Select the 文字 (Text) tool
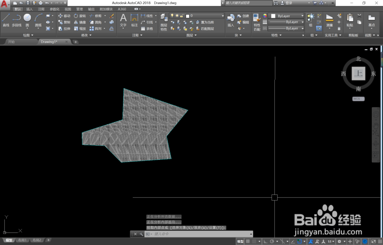This screenshot has width=383, height=245. pyautogui.click(x=123, y=20)
